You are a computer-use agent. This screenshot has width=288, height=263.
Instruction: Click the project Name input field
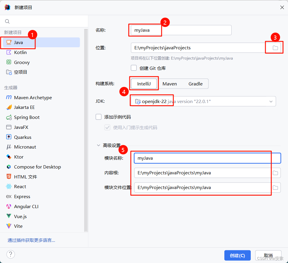coord(181,30)
